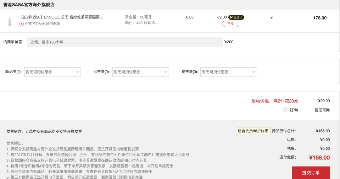Click the LANEIGE product thumbnail image
This screenshot has width=340, height=179.
click(x=10, y=21)
